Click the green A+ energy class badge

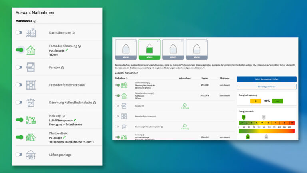click(278, 101)
